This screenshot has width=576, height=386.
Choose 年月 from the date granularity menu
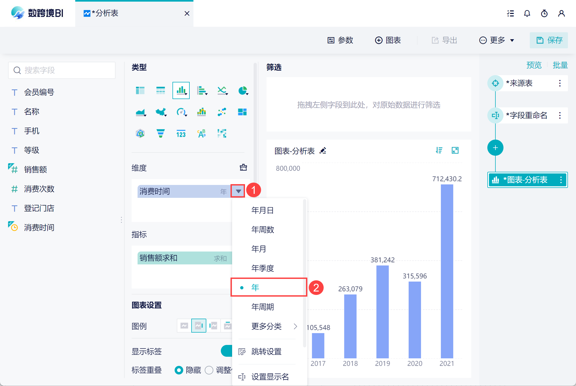coord(258,249)
